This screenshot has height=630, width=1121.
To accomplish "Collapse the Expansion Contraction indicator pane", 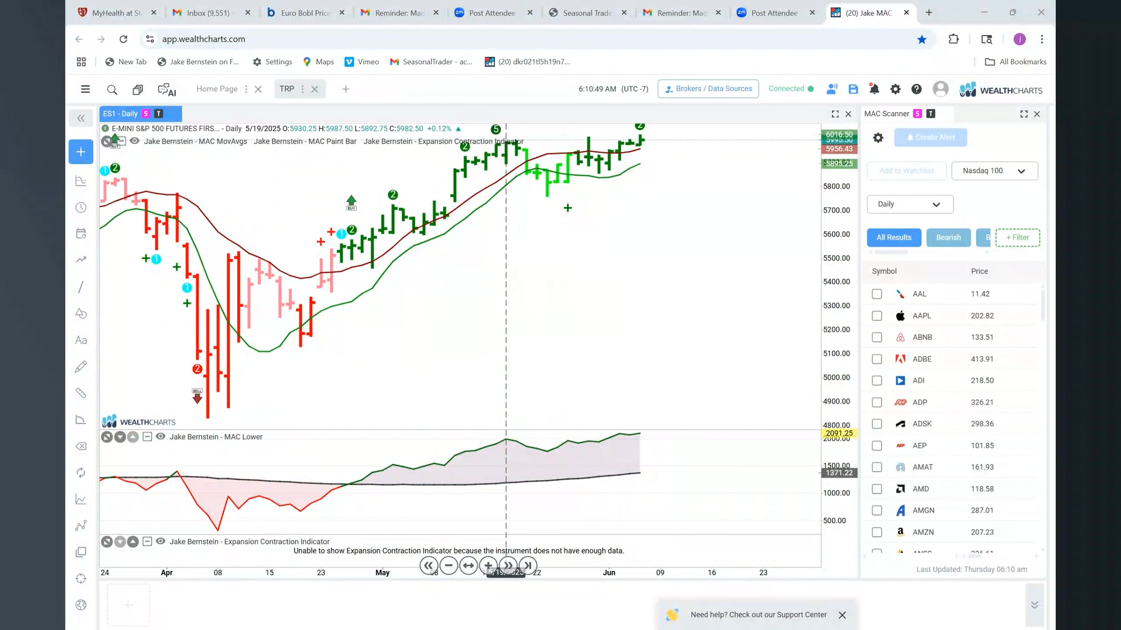I will point(147,541).
